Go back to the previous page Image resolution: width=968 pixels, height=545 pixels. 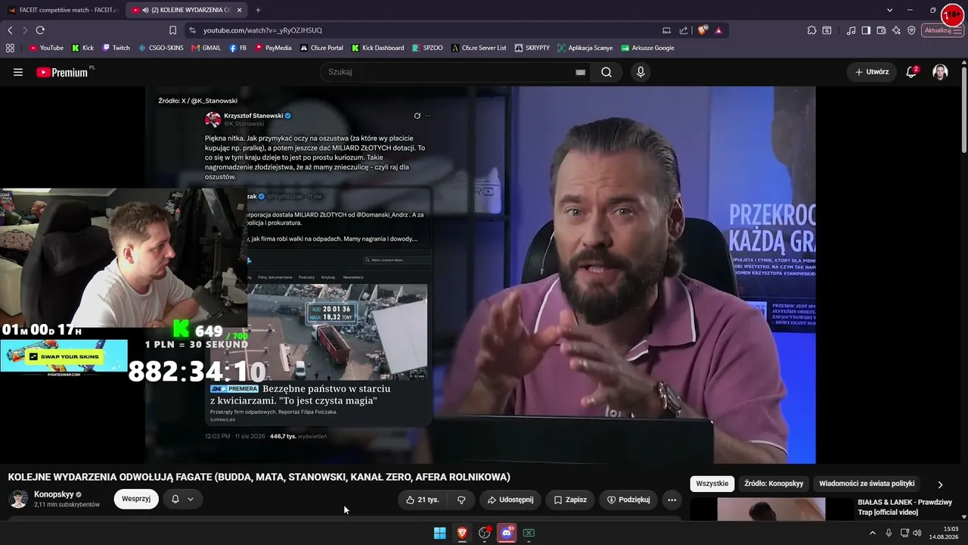10,30
